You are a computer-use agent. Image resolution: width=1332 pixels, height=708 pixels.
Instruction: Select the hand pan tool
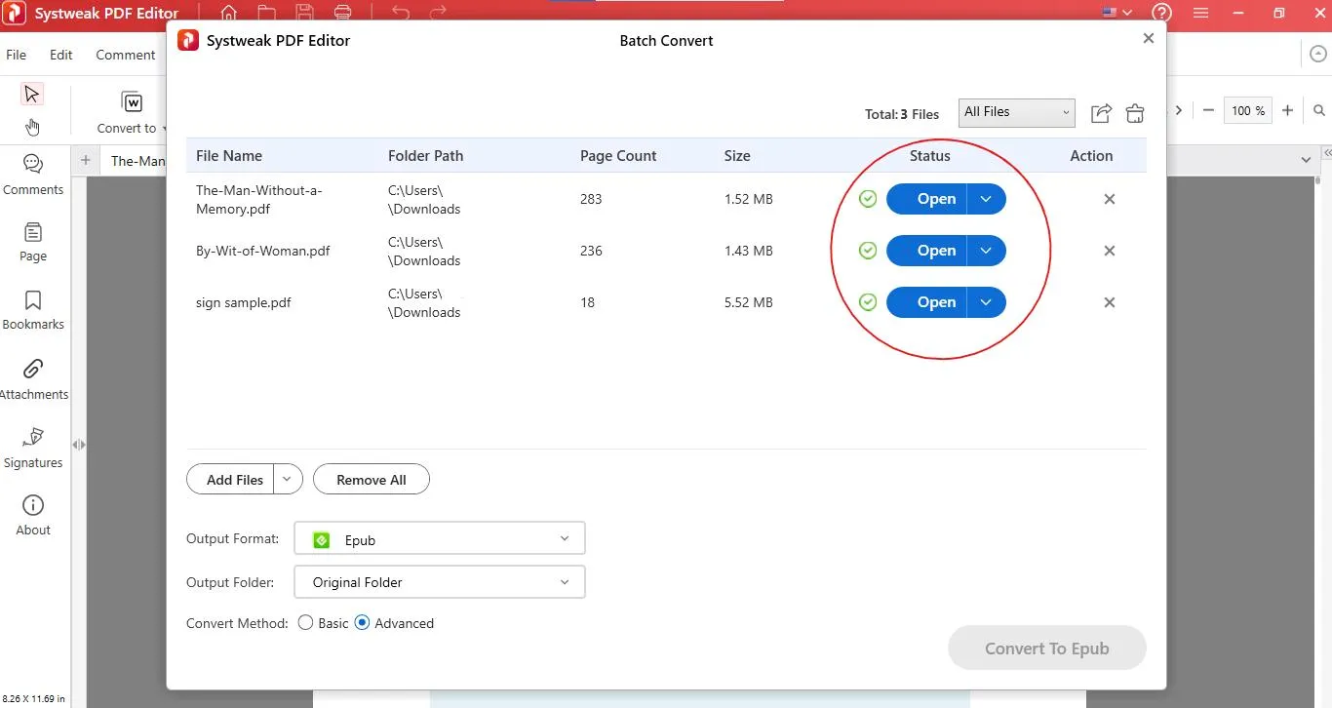click(x=32, y=127)
